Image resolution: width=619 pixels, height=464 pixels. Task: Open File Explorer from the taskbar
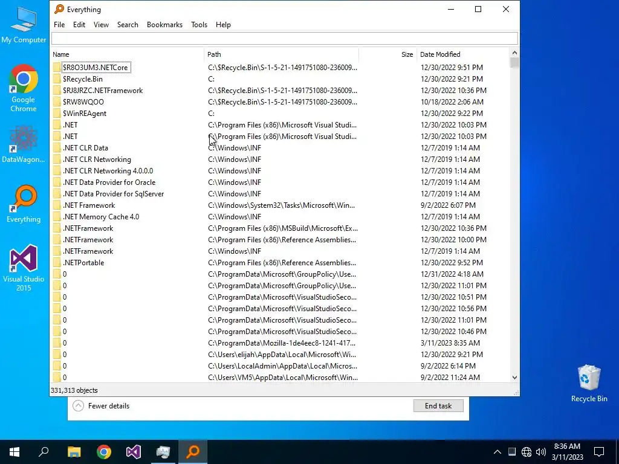pyautogui.click(x=74, y=452)
